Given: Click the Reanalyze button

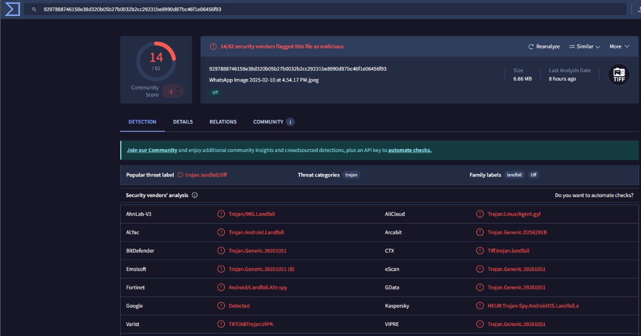Looking at the screenshot, I should coord(544,46).
